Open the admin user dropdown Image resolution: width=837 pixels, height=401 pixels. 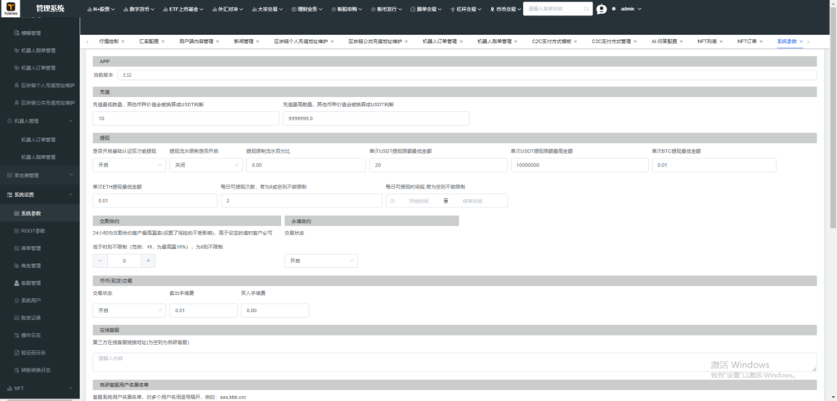coord(630,9)
